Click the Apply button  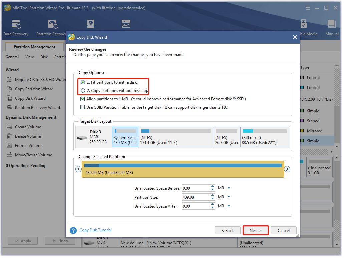23,241
